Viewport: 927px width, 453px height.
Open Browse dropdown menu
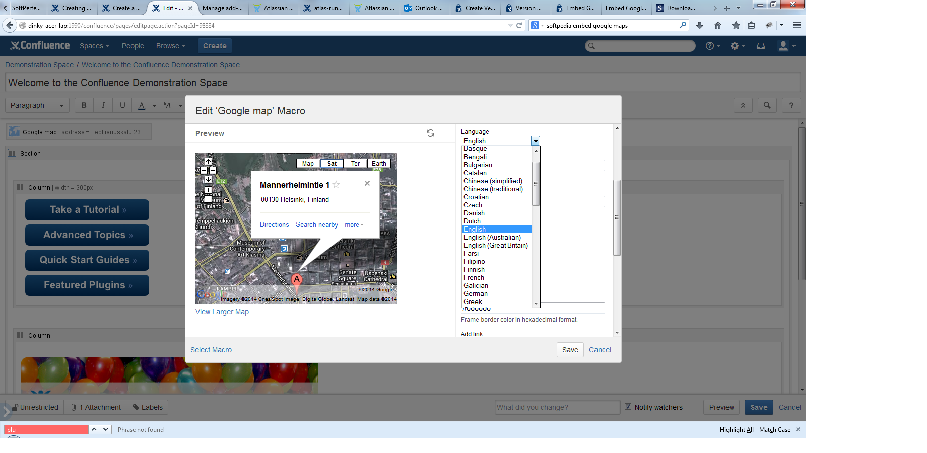pyautogui.click(x=171, y=46)
